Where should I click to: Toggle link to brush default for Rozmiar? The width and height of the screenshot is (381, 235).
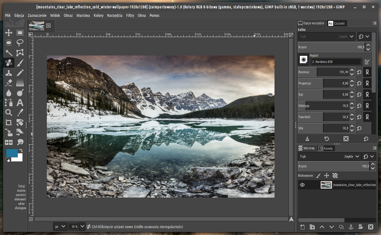(368, 72)
